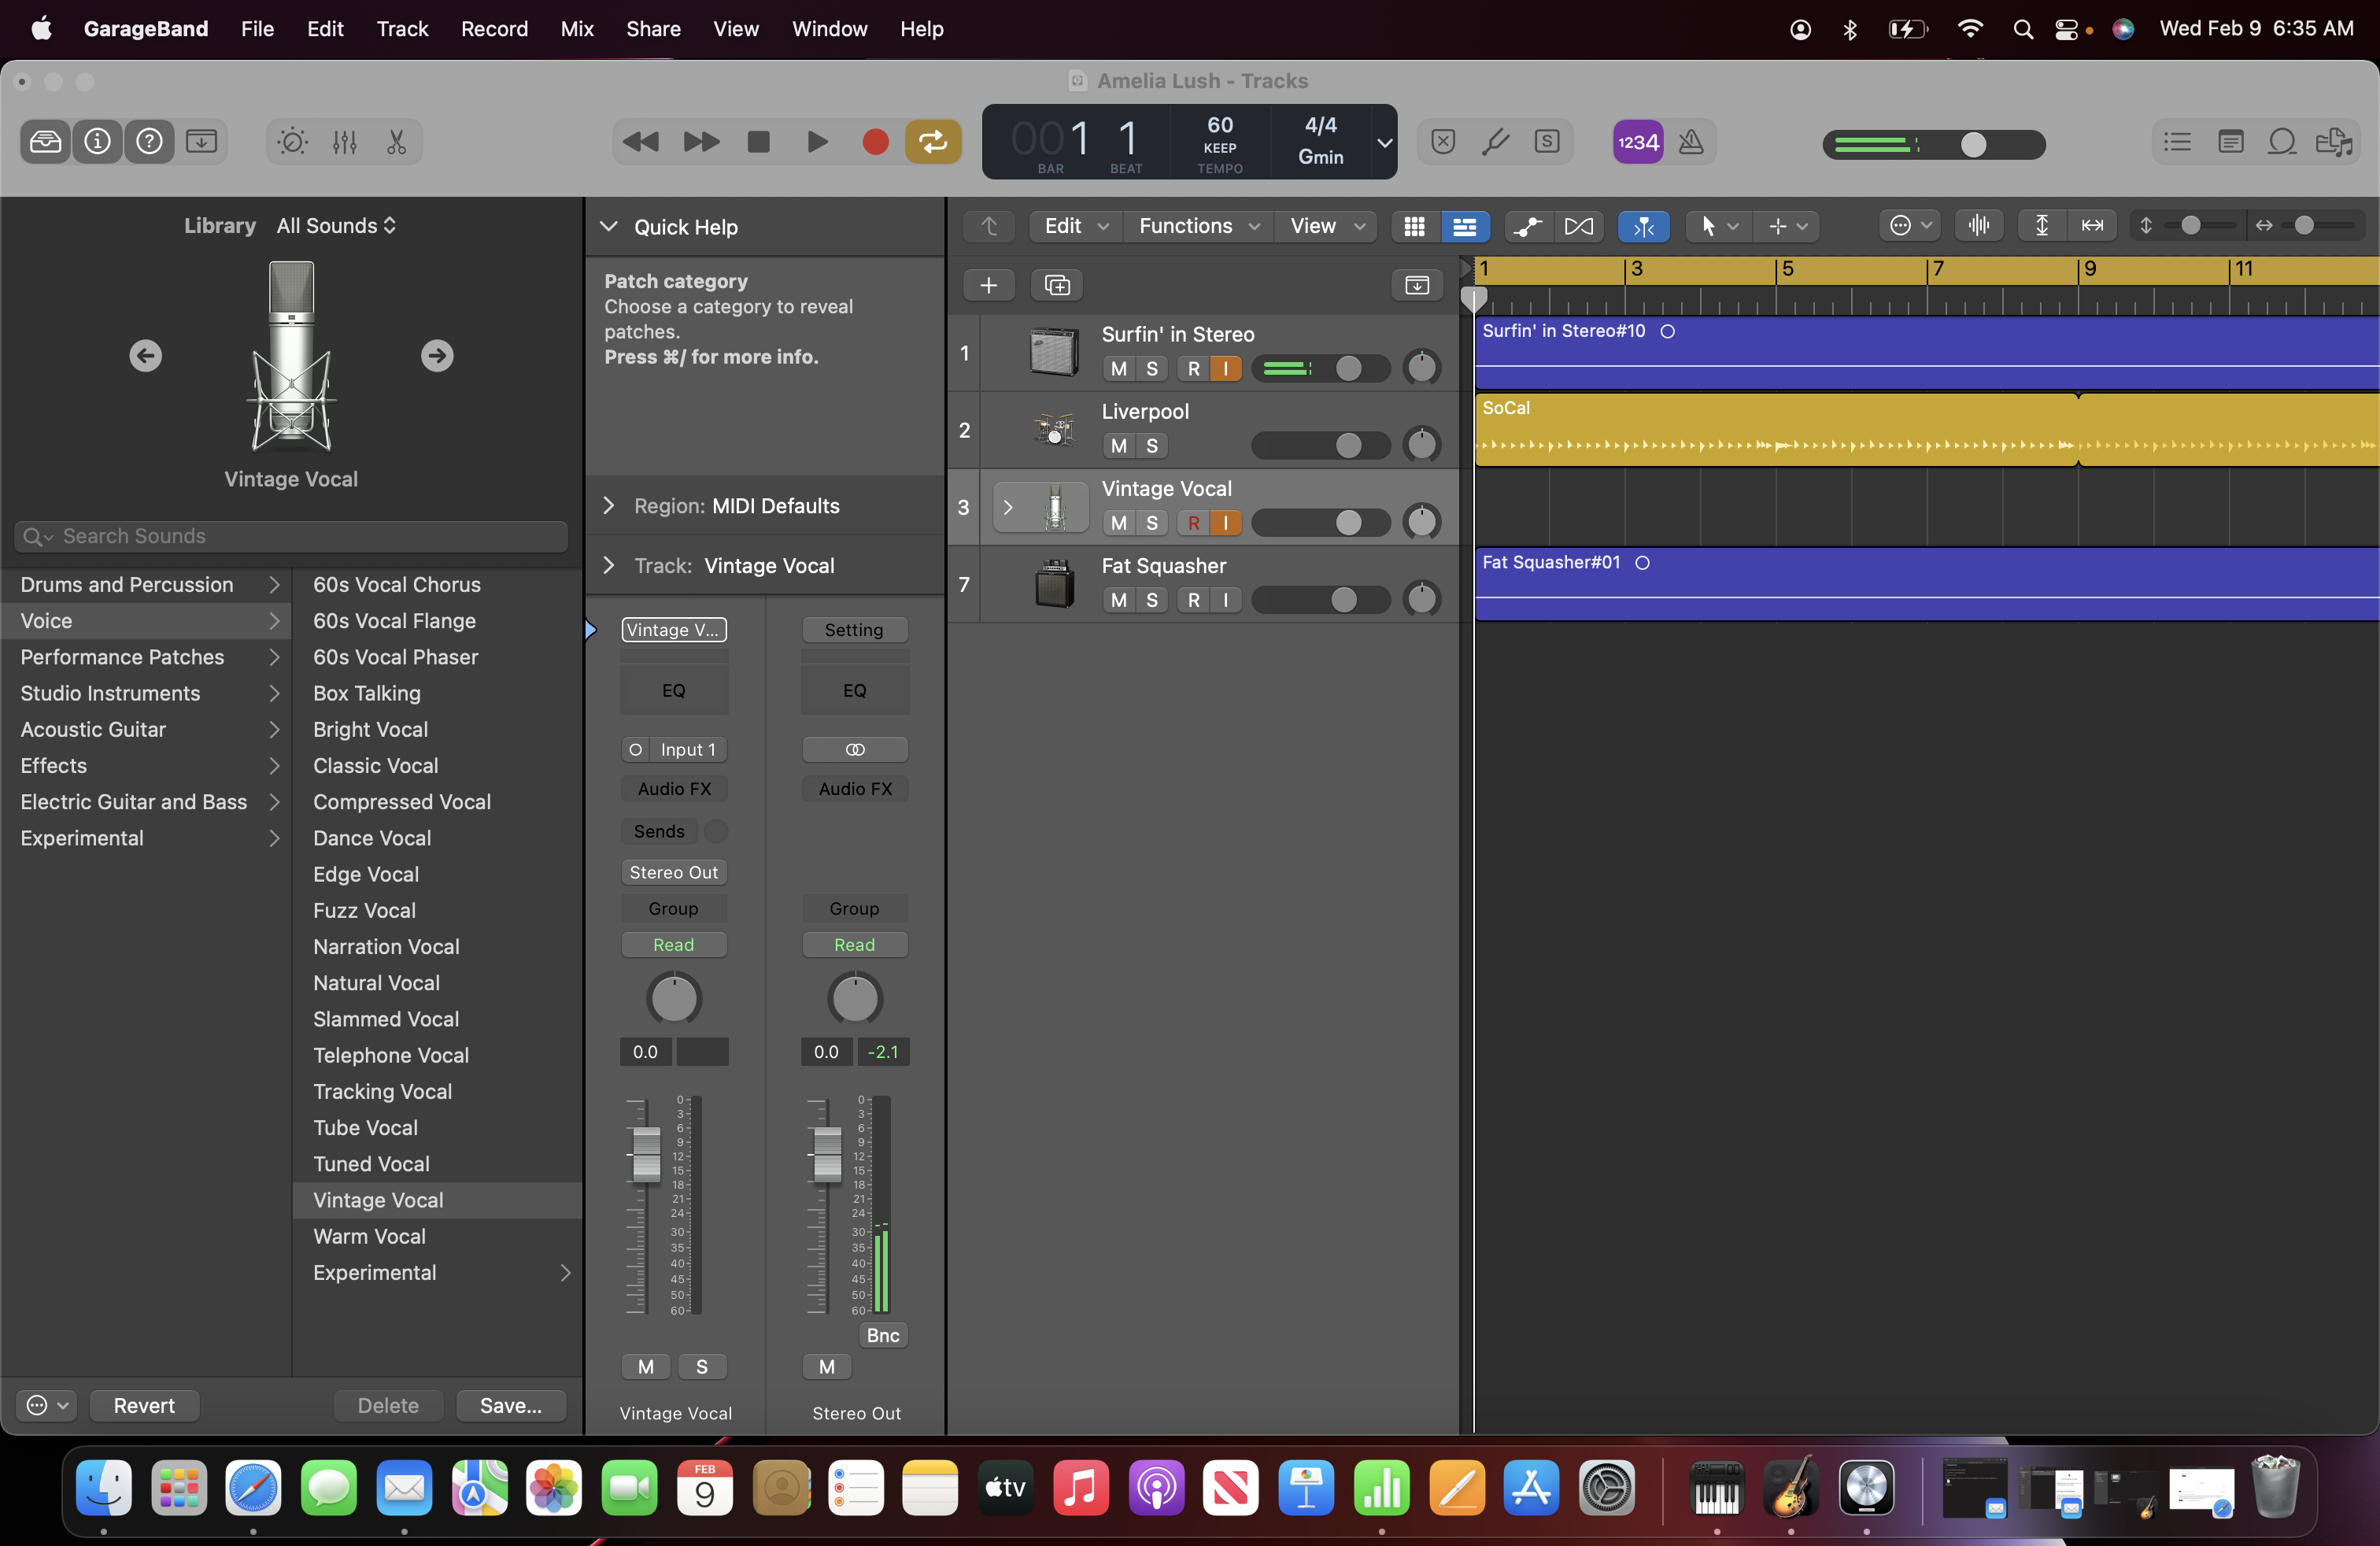The height and width of the screenshot is (1546, 2380).
Task: Toggle the Cycle loop button
Action: [x=933, y=142]
